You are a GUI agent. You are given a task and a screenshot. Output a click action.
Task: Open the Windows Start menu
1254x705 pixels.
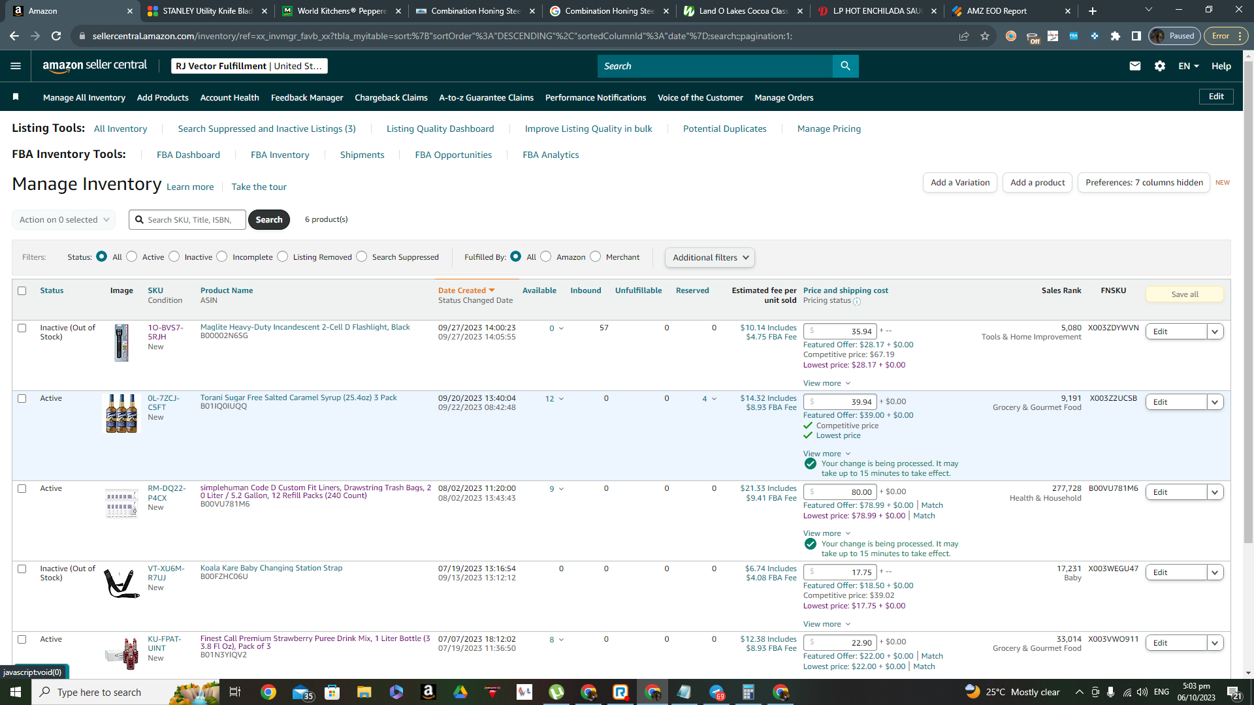pos(16,692)
